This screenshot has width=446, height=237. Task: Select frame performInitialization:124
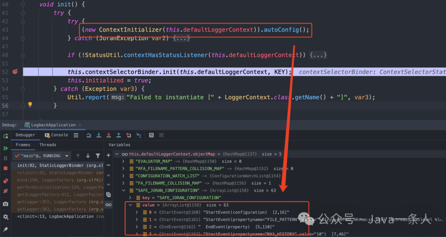[x=57, y=187]
